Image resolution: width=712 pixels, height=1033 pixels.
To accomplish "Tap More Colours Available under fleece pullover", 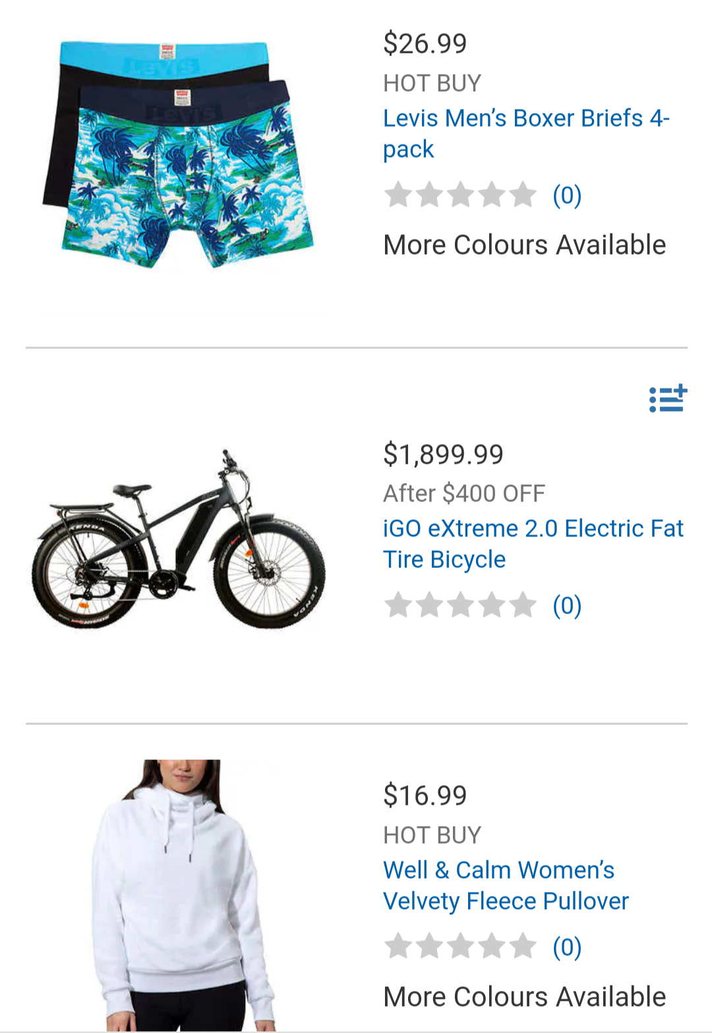I will click(x=525, y=997).
